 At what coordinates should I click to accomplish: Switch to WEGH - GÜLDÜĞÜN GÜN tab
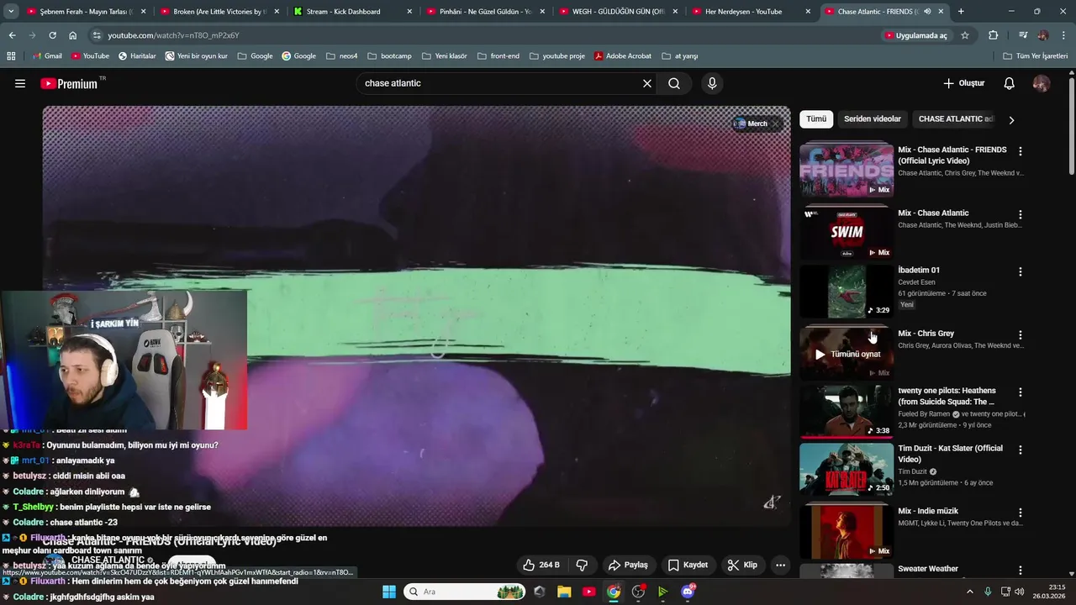[618, 12]
